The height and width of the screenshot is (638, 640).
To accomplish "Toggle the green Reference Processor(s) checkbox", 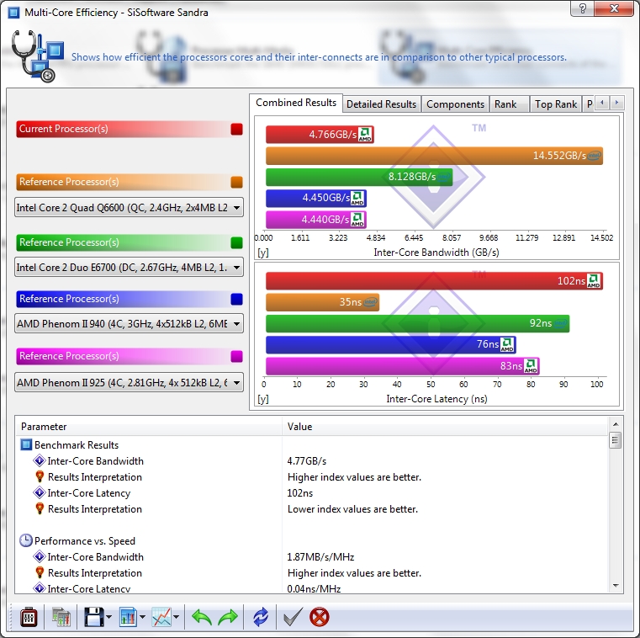I will [236, 242].
